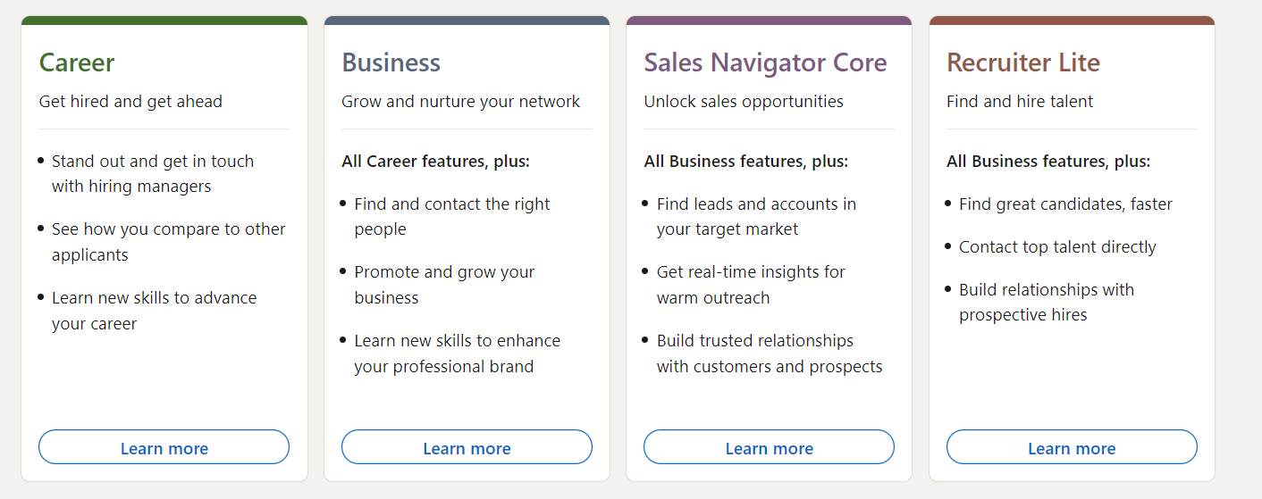This screenshot has width=1262, height=499.
Task: Click 'Find great candidates, faster' bullet
Action: pyautogui.click(x=1065, y=204)
